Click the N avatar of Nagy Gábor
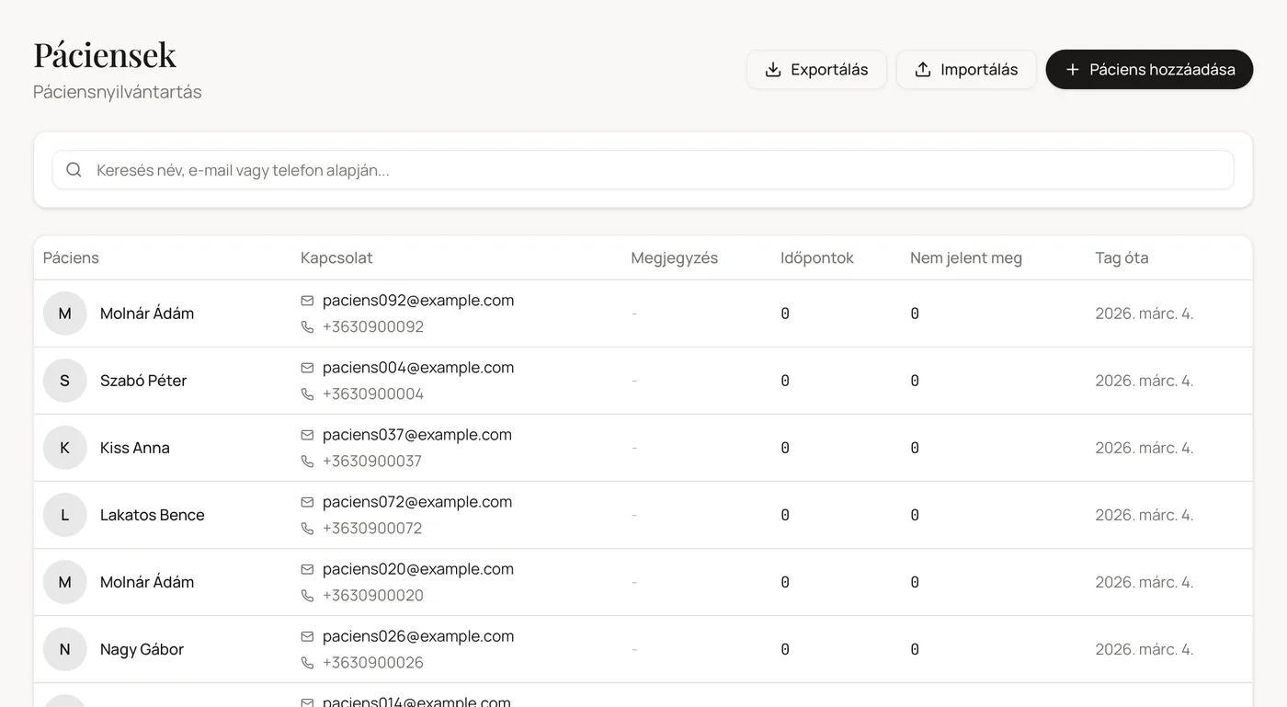Image resolution: width=1287 pixels, height=707 pixels. coord(64,649)
